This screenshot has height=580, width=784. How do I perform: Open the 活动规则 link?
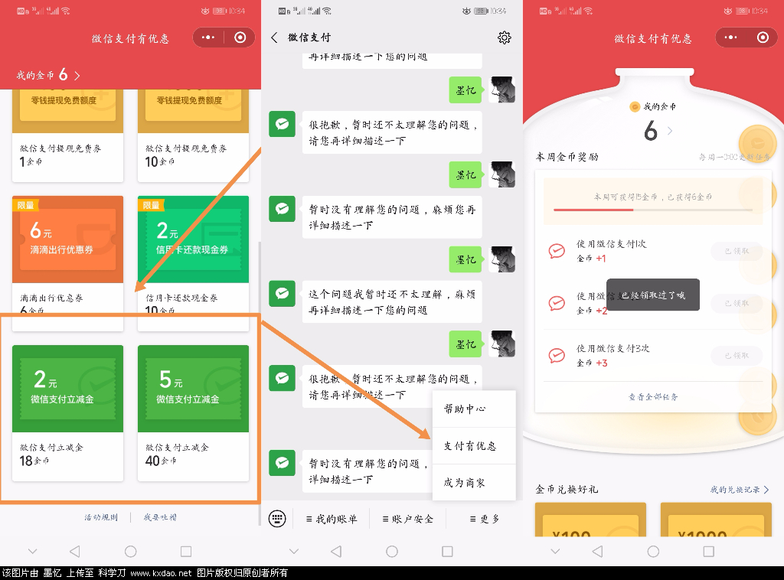point(101,517)
